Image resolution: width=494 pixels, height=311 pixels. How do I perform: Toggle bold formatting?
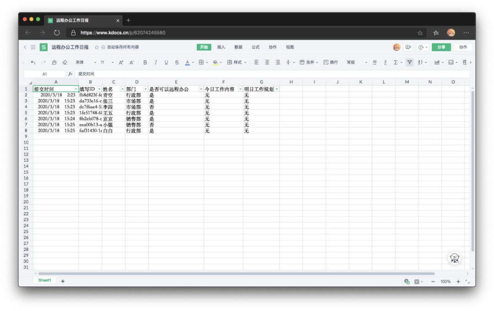coord(145,63)
